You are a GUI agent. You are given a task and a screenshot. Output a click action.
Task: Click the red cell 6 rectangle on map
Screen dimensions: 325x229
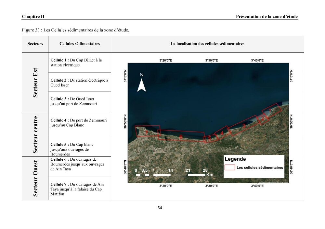181,136
